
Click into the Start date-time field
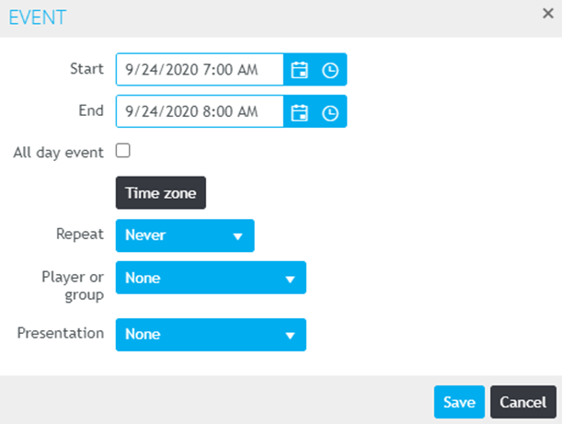coord(199,70)
